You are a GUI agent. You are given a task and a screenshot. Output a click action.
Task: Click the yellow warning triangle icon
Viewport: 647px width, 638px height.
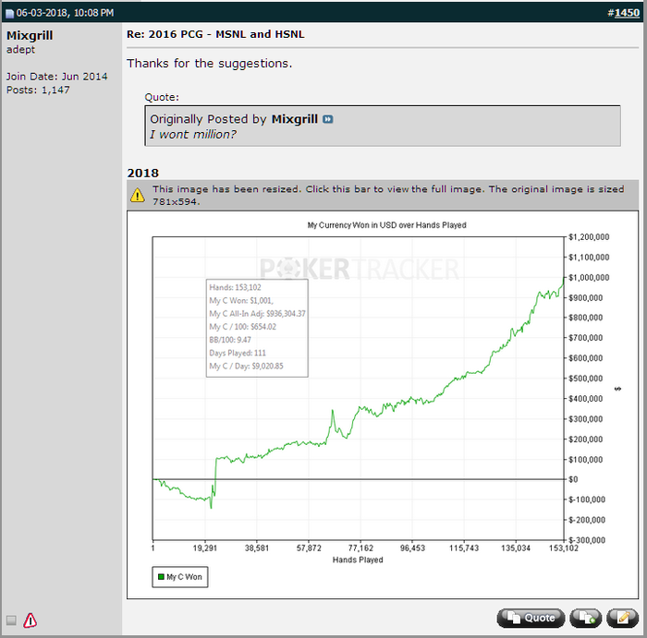[x=138, y=196]
